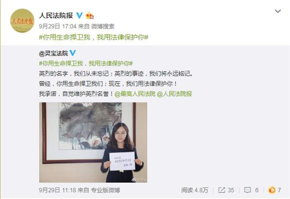The image size is (290, 199).
Task: Like the post with thumbs-up icon
Action: [x=272, y=190]
